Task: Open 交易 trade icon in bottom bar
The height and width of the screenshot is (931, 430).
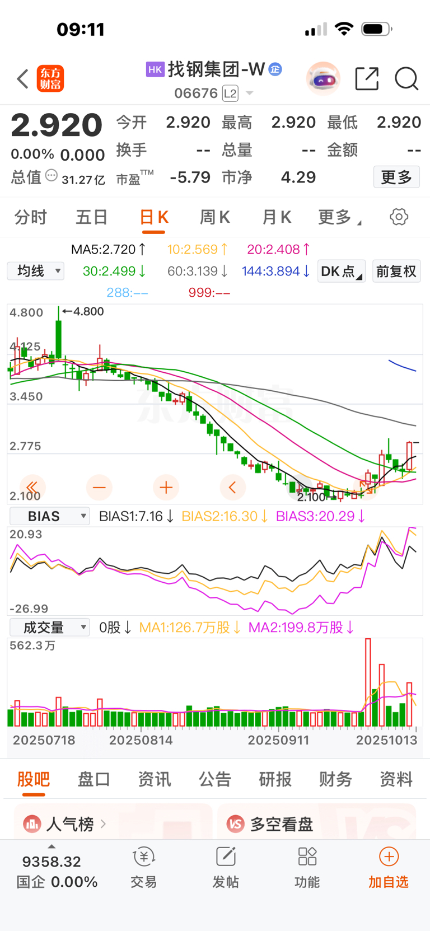Action: [143, 857]
